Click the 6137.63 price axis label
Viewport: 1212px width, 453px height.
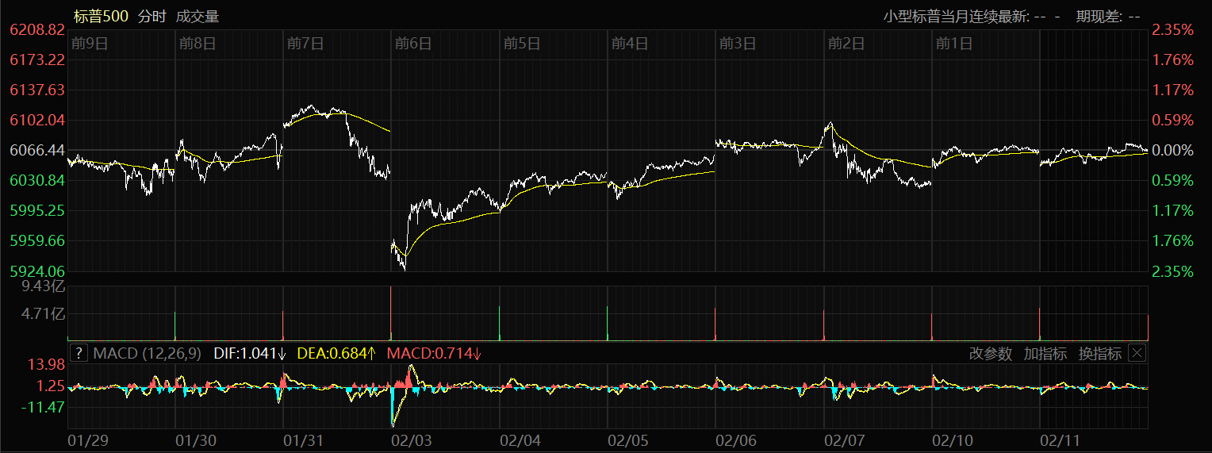[x=36, y=90]
